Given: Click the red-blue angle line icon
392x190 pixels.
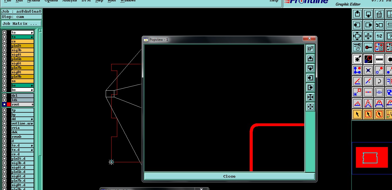Looking at the screenshot, I should [357, 81].
